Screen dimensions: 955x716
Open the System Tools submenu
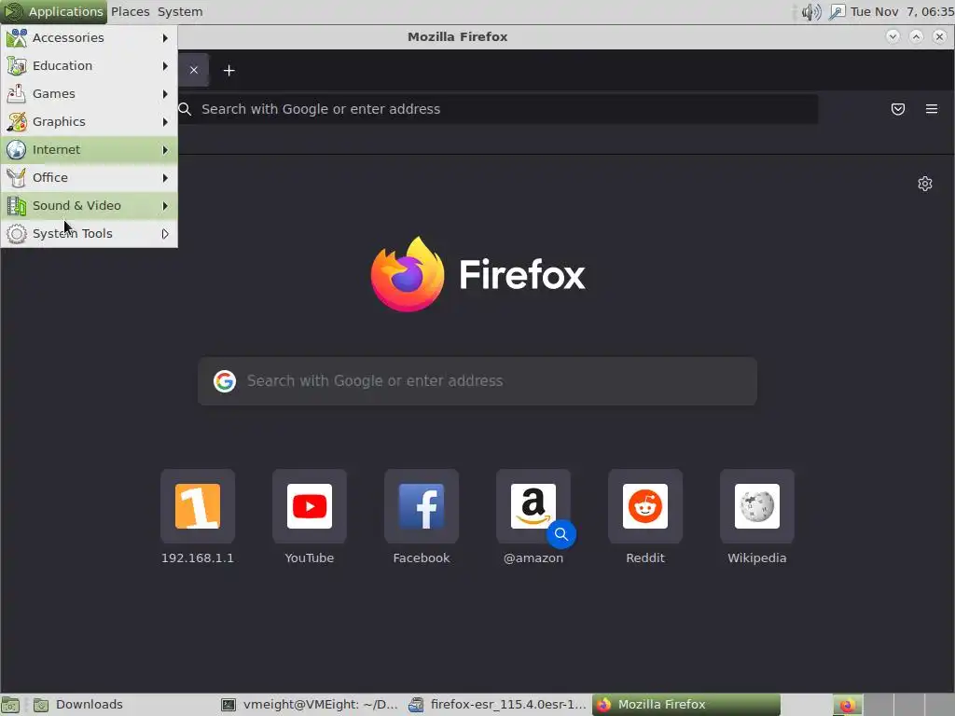click(x=89, y=234)
